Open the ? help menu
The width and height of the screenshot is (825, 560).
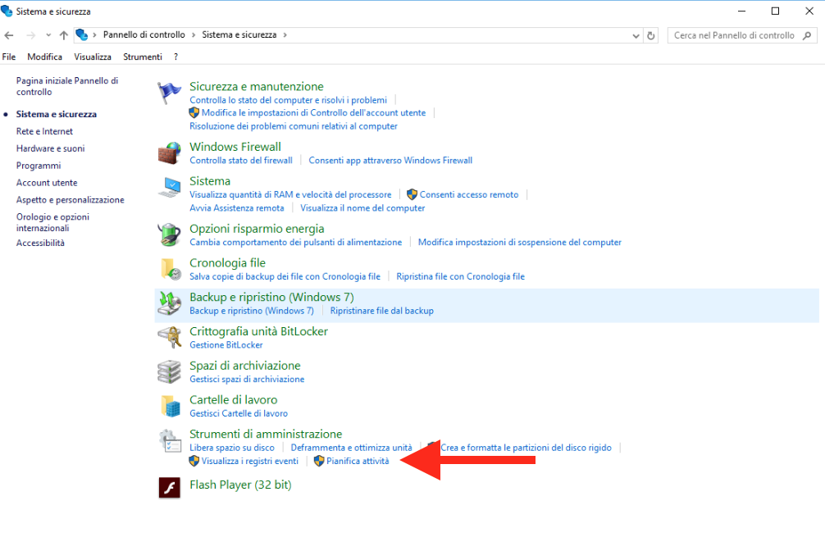click(x=175, y=57)
